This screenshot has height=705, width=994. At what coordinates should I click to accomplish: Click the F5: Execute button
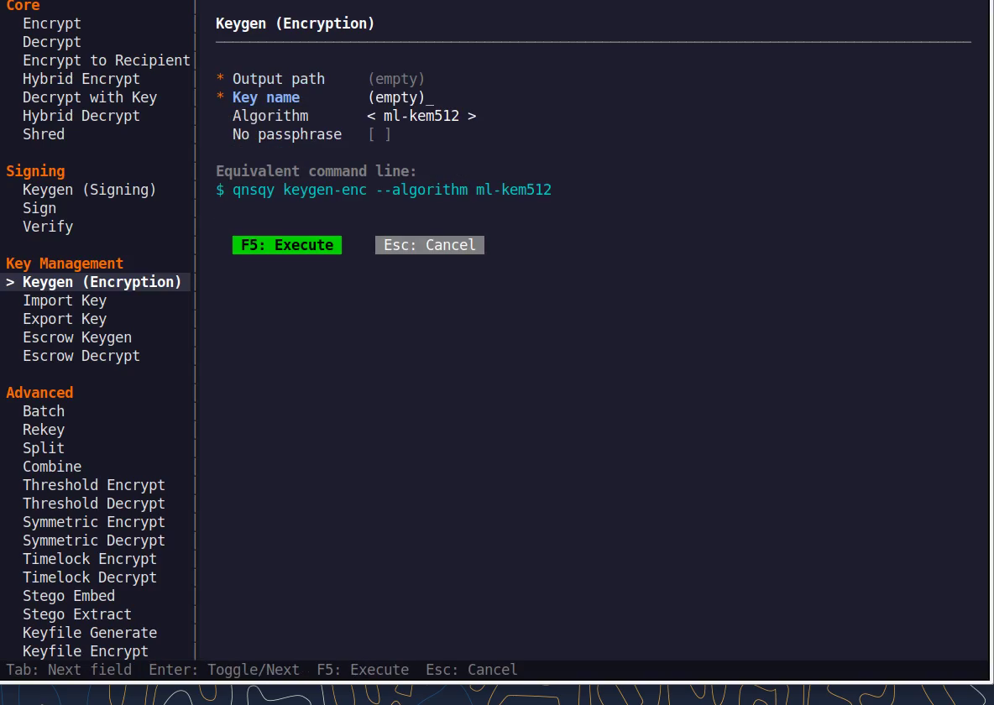287,245
